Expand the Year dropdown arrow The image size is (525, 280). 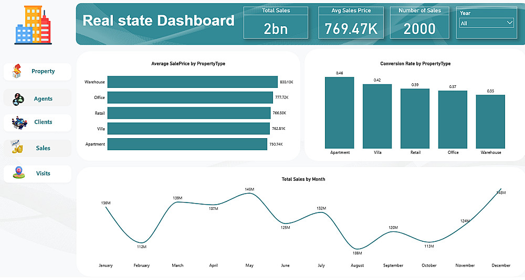(509, 23)
